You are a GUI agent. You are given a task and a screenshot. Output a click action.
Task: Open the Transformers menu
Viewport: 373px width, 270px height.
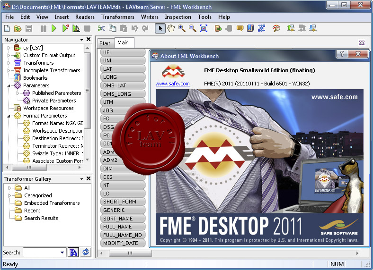[118, 17]
